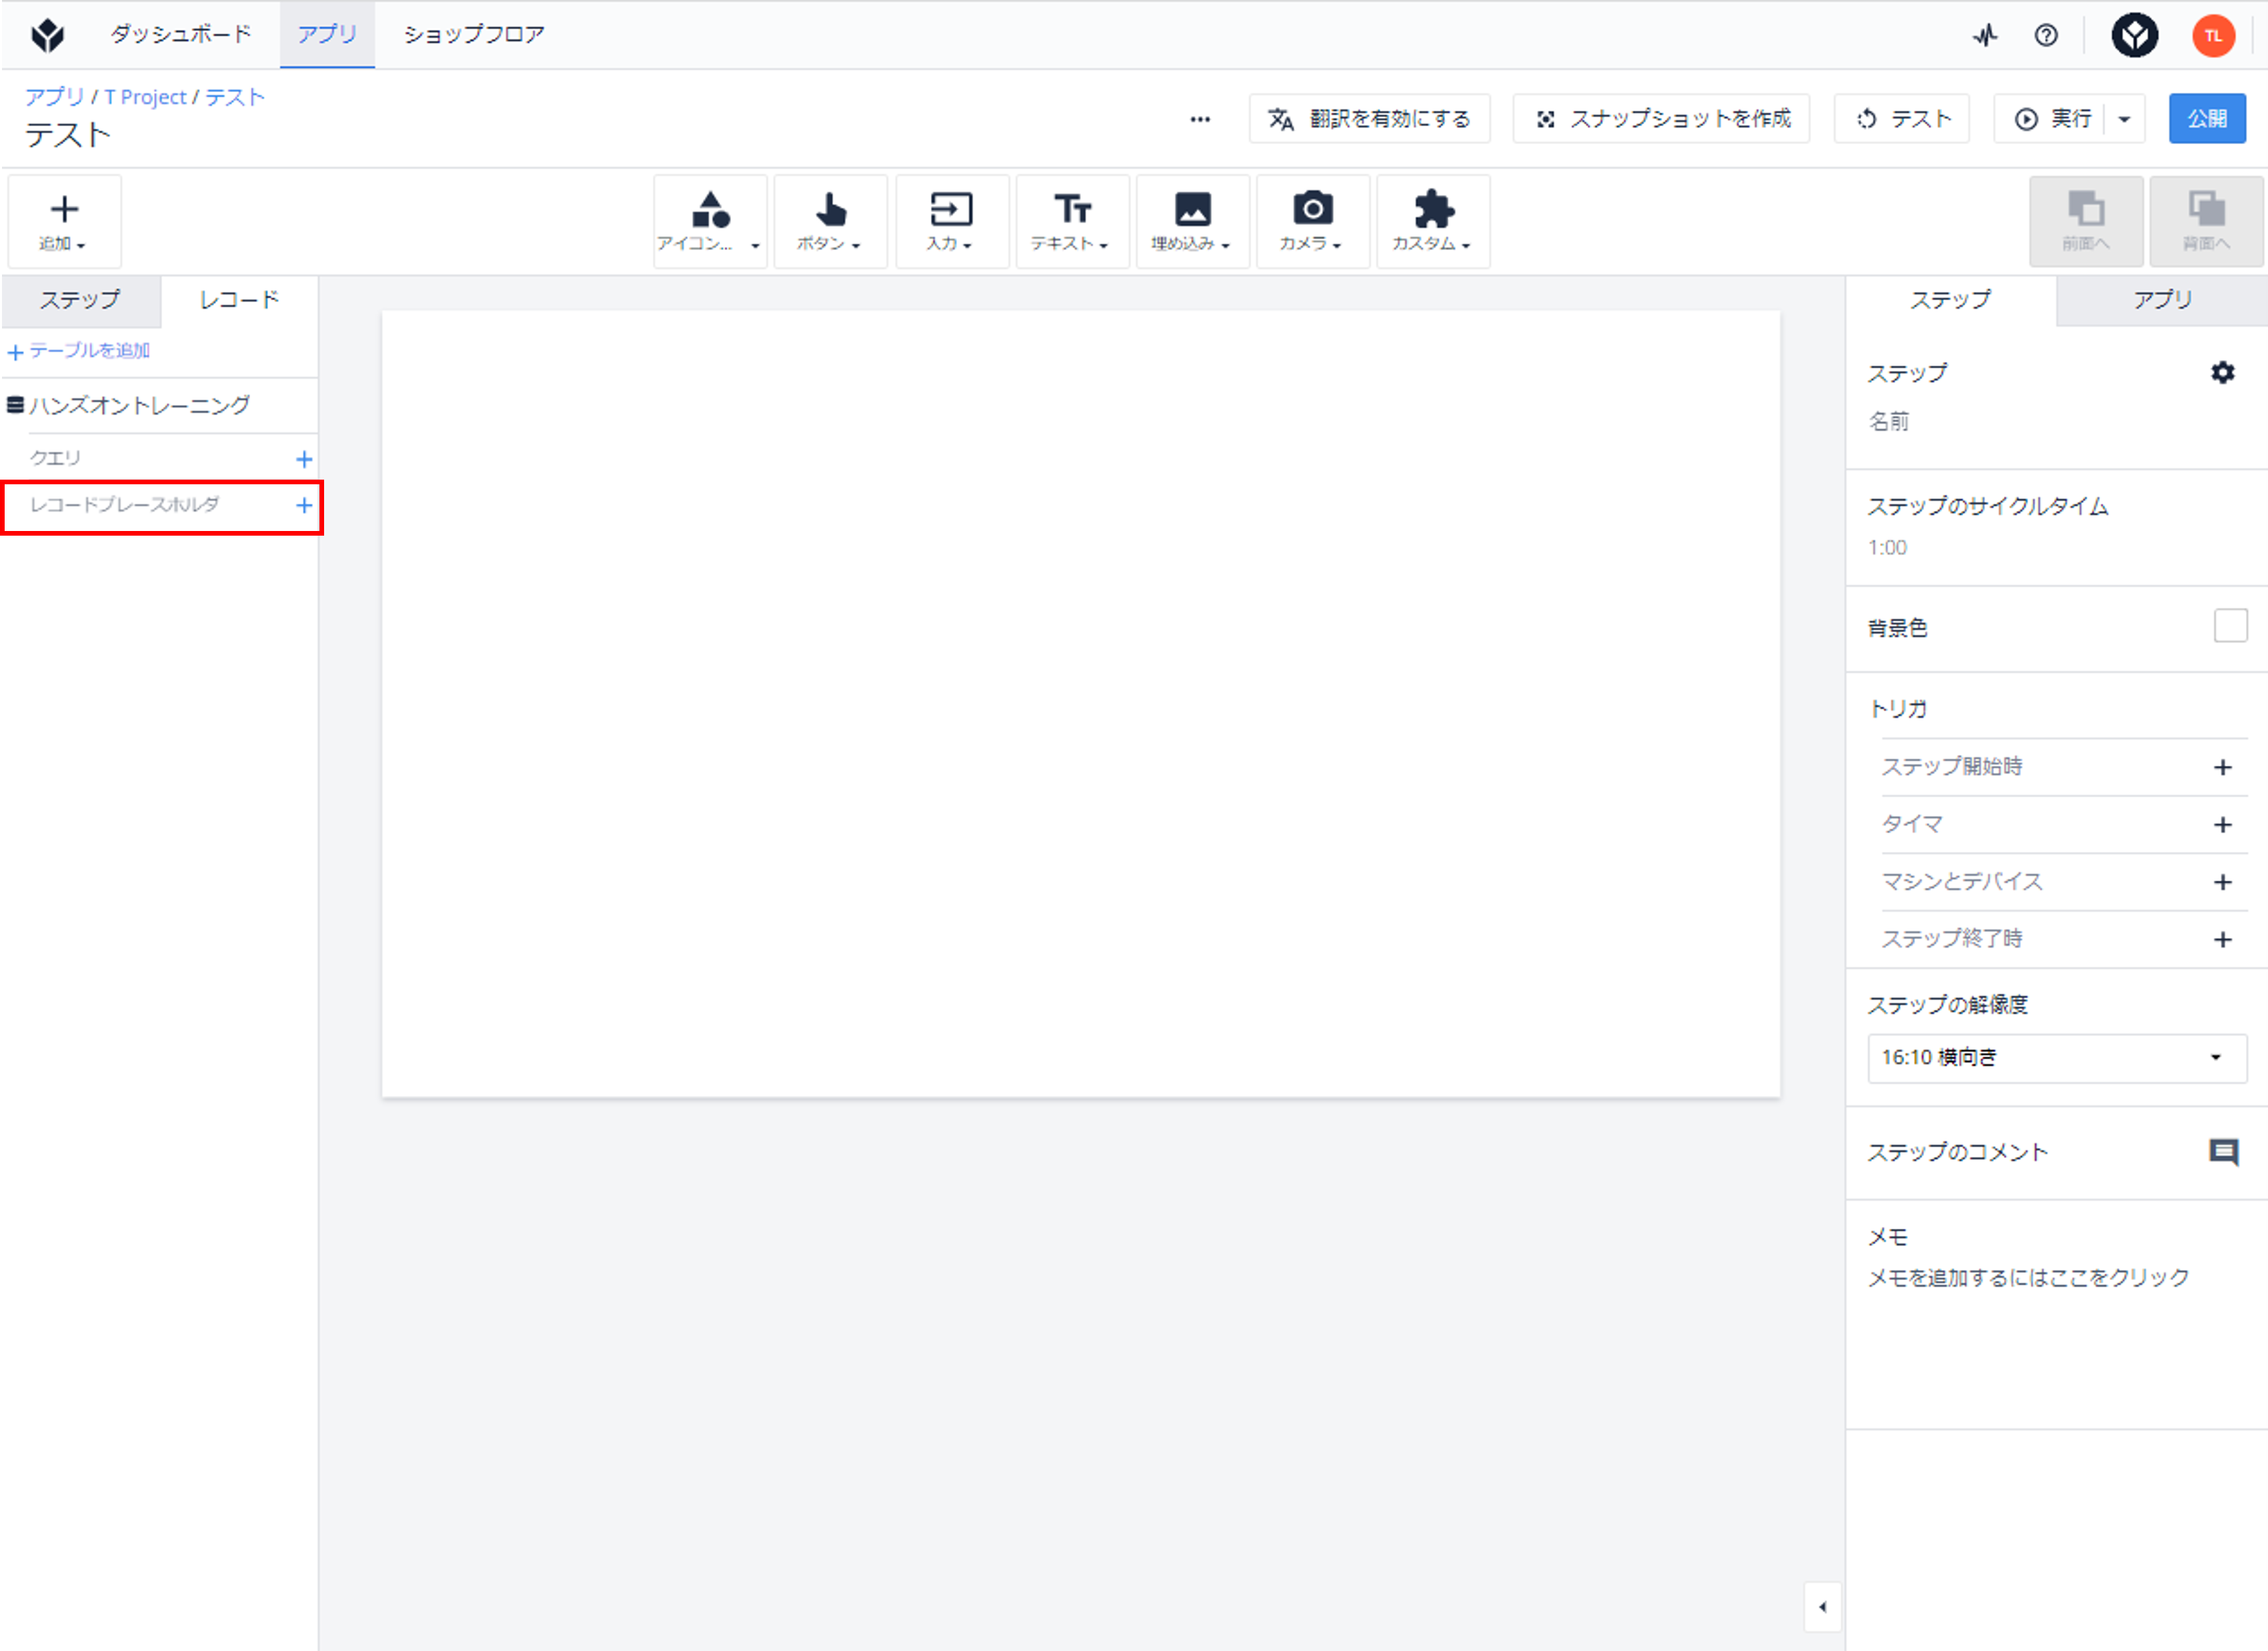The height and width of the screenshot is (1651, 2268).
Task: Open the カメラ widget menu
Action: [x=1312, y=221]
